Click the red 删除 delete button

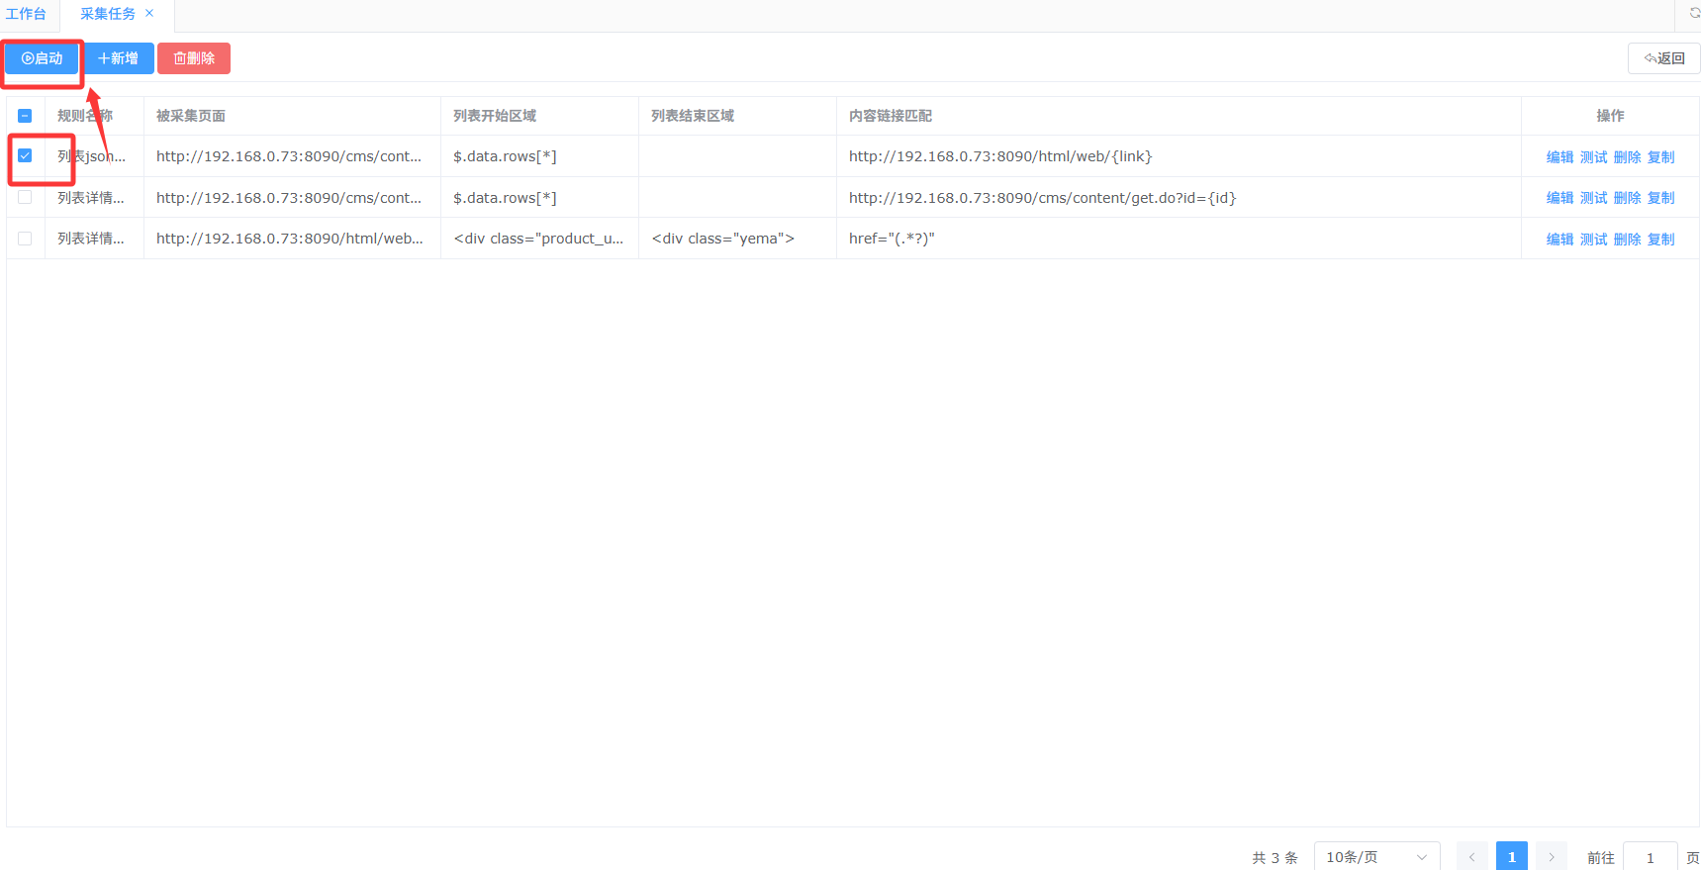pyautogui.click(x=194, y=58)
